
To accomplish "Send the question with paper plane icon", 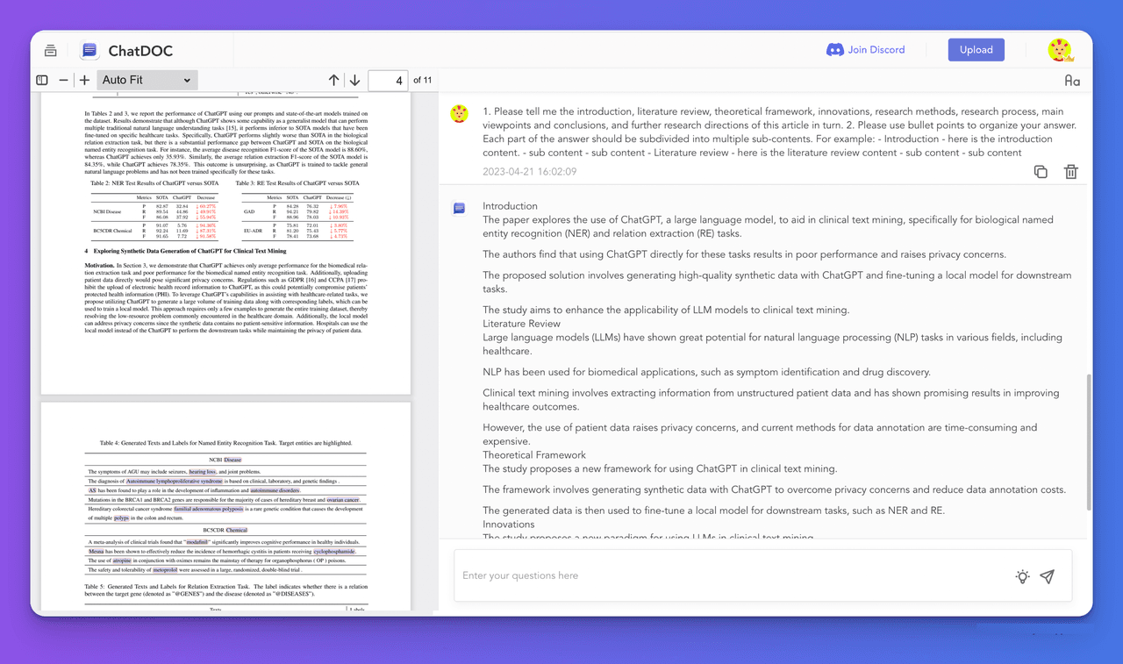I will pyautogui.click(x=1047, y=576).
